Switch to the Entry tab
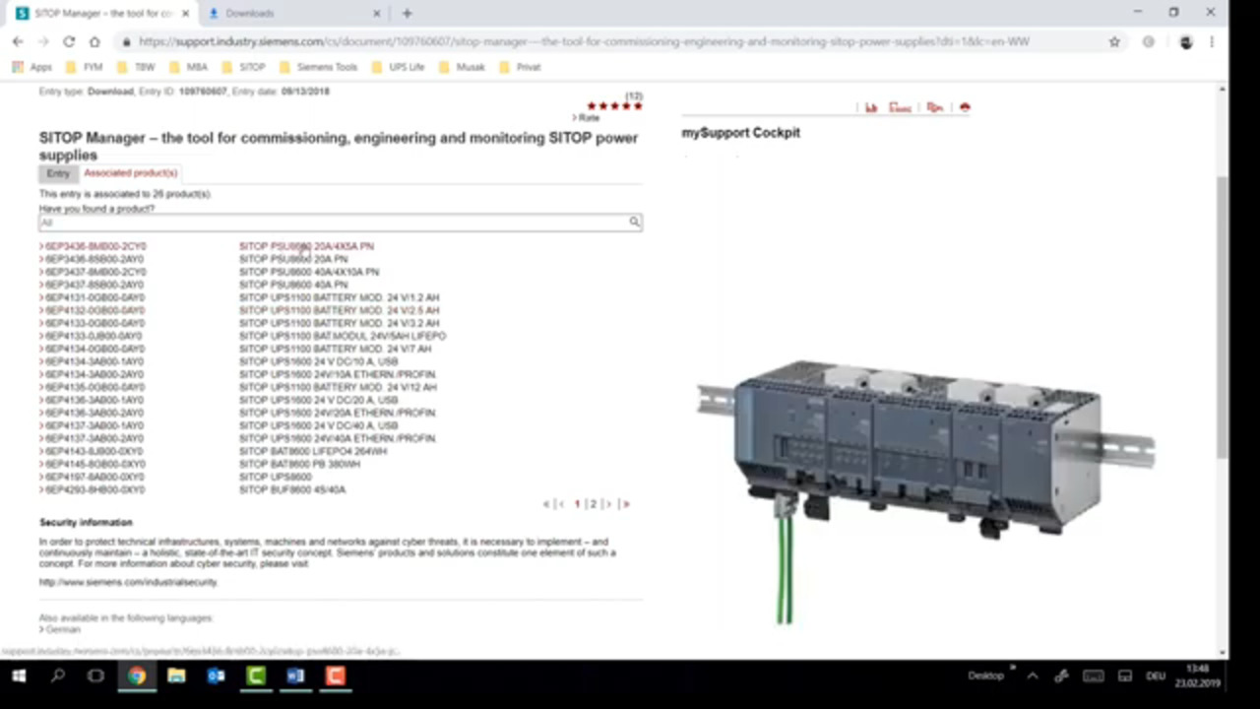The width and height of the screenshot is (1260, 709). (58, 173)
